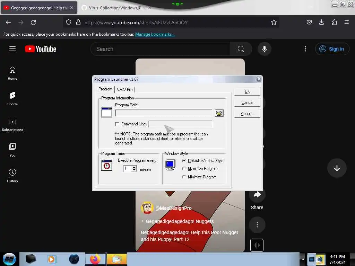Click the tracking protection shield icon
This screenshot has width=355, height=266.
pos(69,23)
